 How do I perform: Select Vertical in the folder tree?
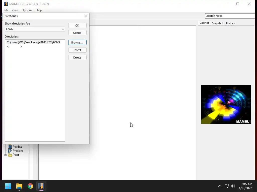tap(18, 146)
